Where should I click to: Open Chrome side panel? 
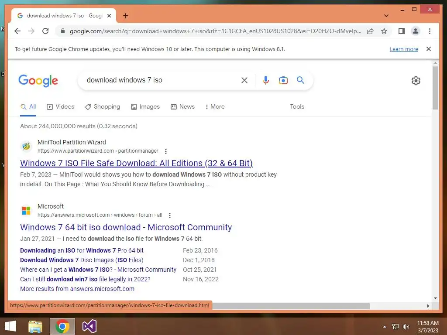[x=402, y=31]
